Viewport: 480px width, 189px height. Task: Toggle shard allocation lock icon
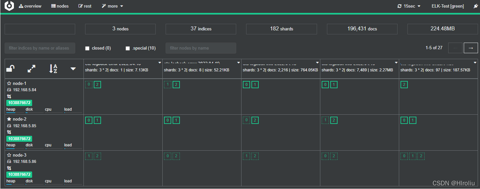click(10, 69)
